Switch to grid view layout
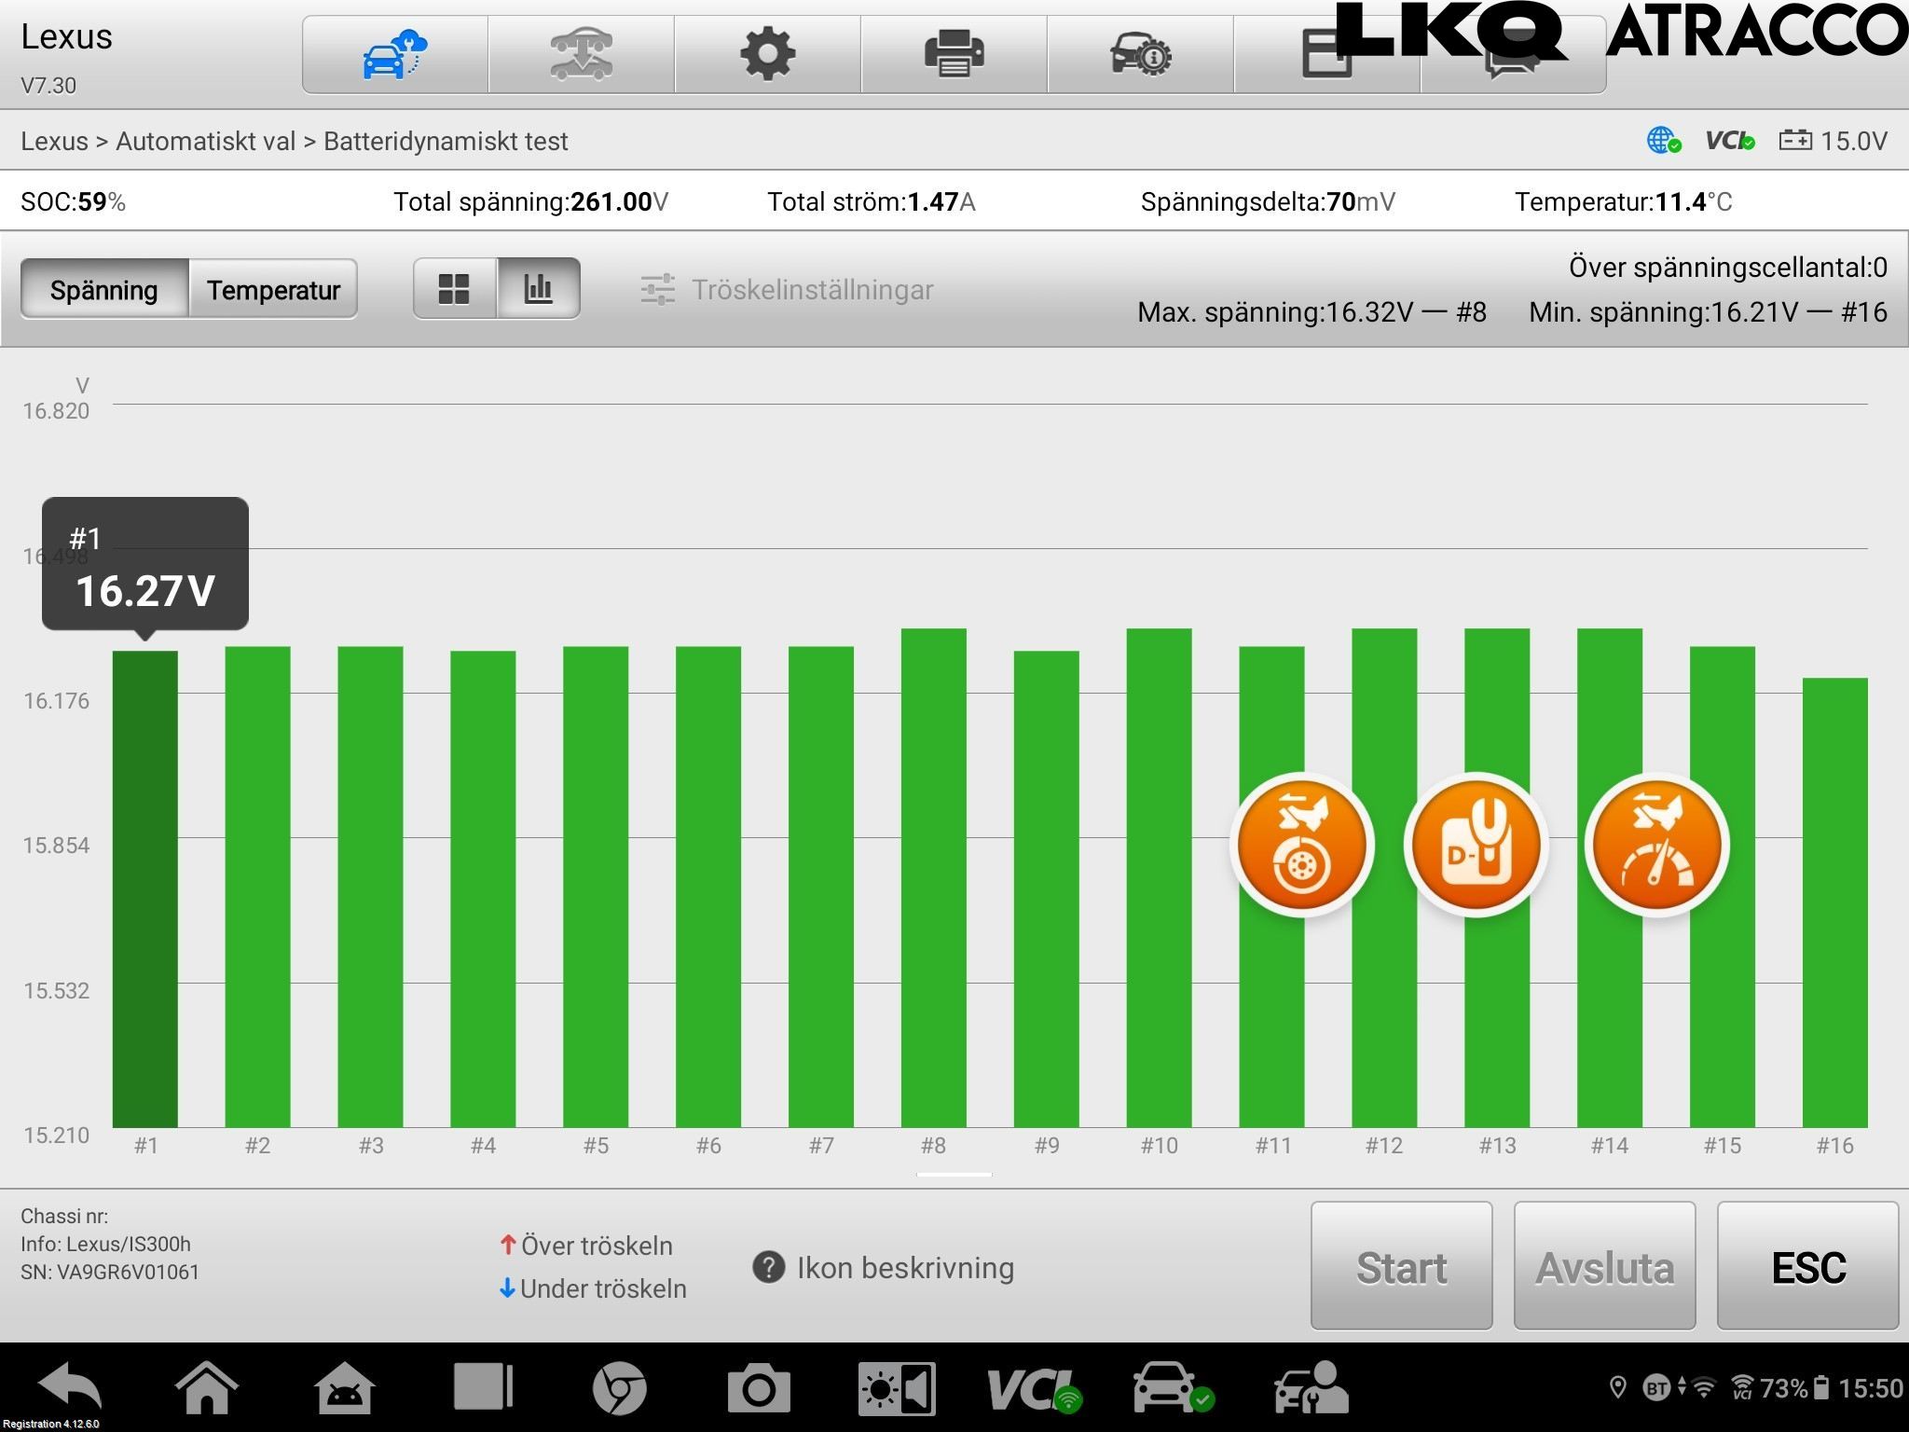 pyautogui.click(x=454, y=289)
